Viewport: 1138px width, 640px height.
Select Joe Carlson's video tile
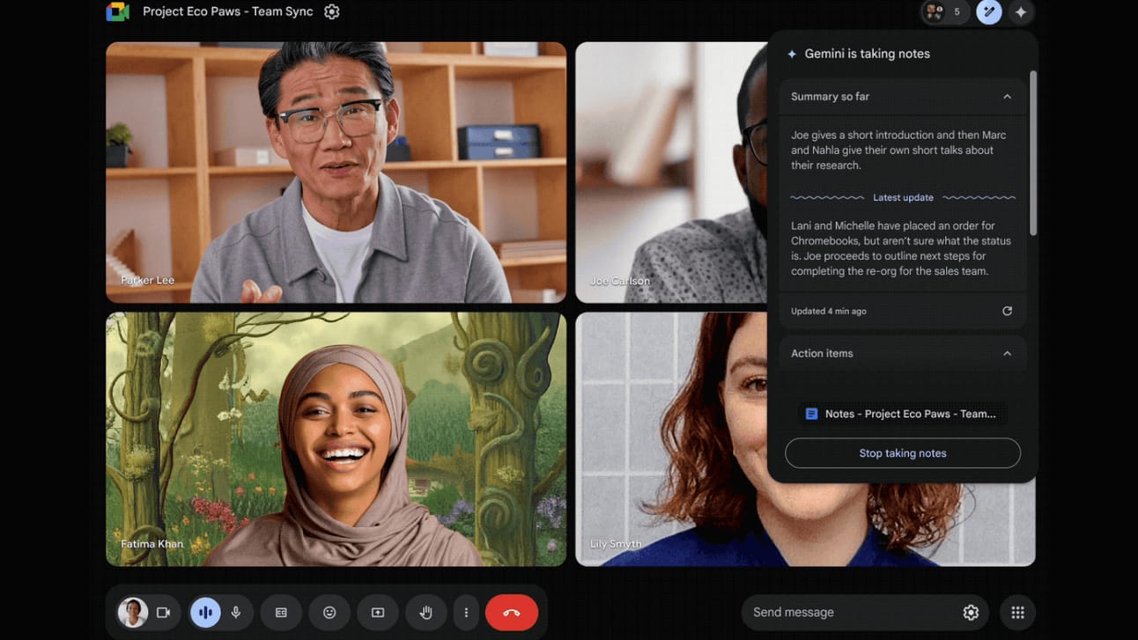click(671, 173)
